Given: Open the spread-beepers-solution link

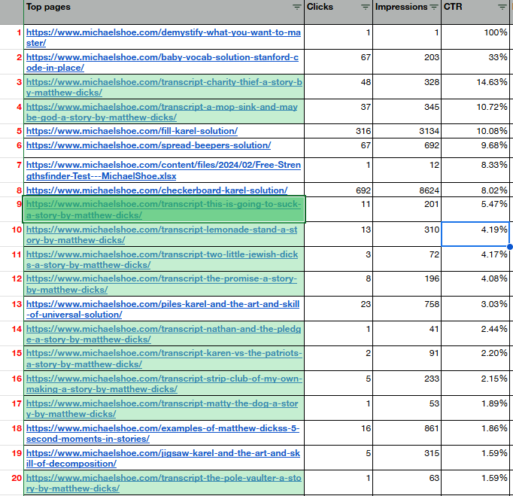Looking at the screenshot, I should click(x=148, y=145).
